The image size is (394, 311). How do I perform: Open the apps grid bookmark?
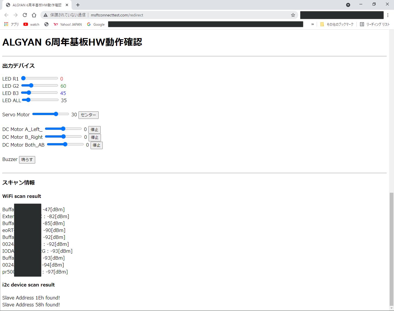[x=11, y=25]
